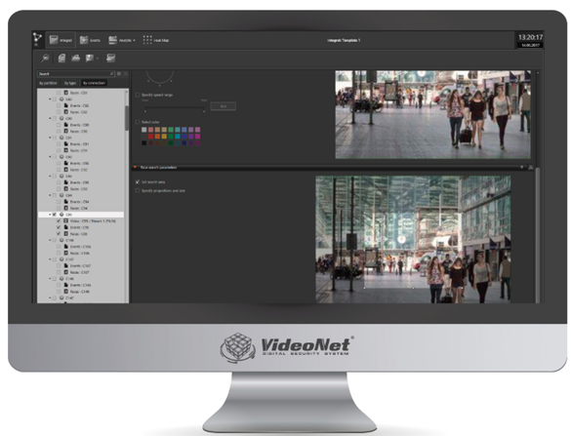The height and width of the screenshot is (436, 571).
Task: Click the magnifier search tool icon
Action: [x=45, y=59]
